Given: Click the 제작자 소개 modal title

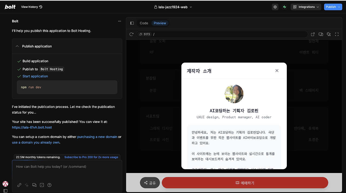Looking at the screenshot, I should pyautogui.click(x=199, y=71).
